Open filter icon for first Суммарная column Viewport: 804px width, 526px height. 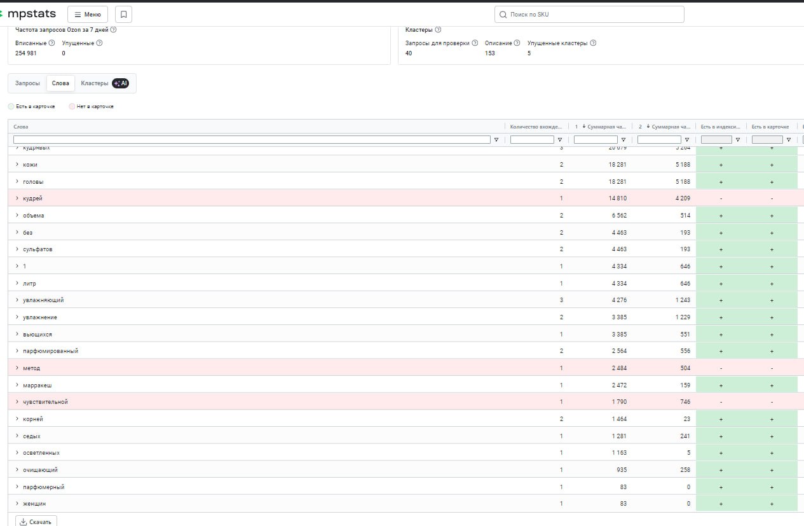click(623, 140)
